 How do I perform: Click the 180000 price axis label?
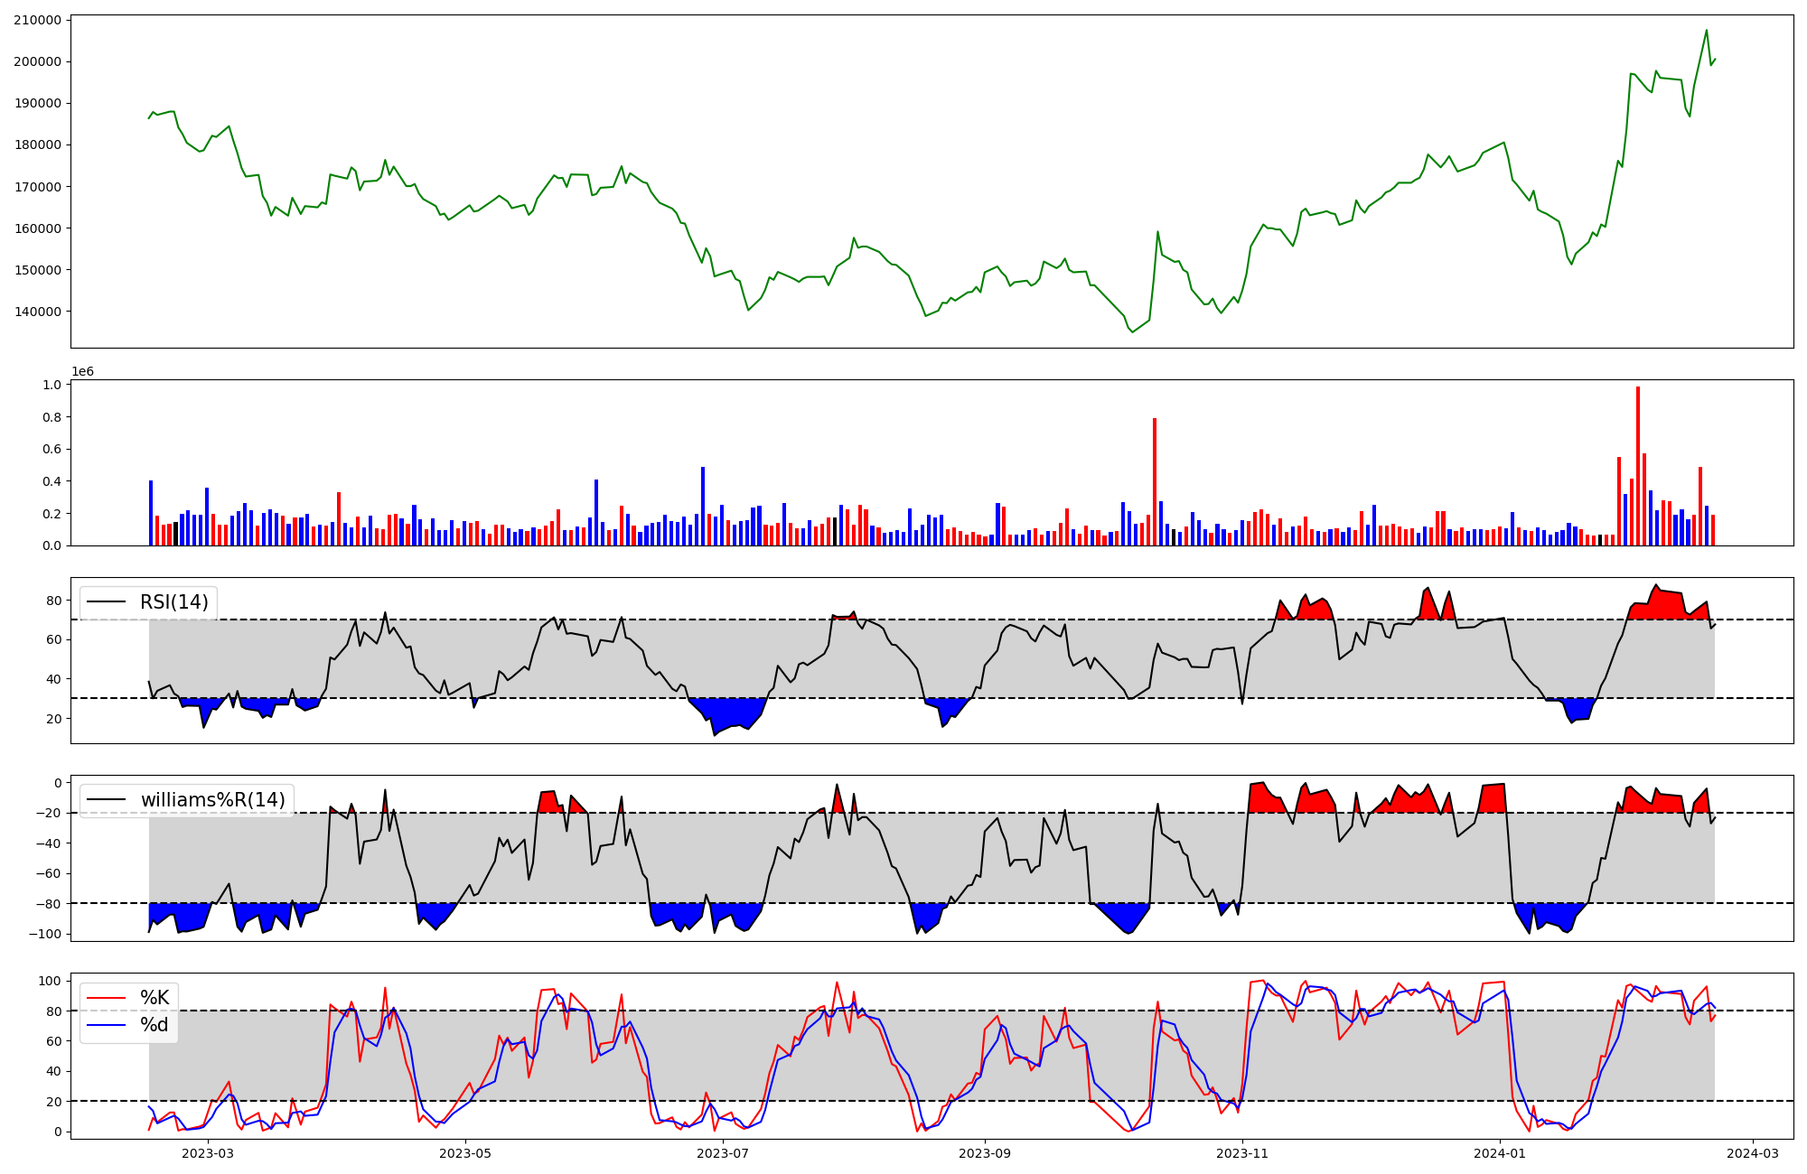pyautogui.click(x=37, y=144)
